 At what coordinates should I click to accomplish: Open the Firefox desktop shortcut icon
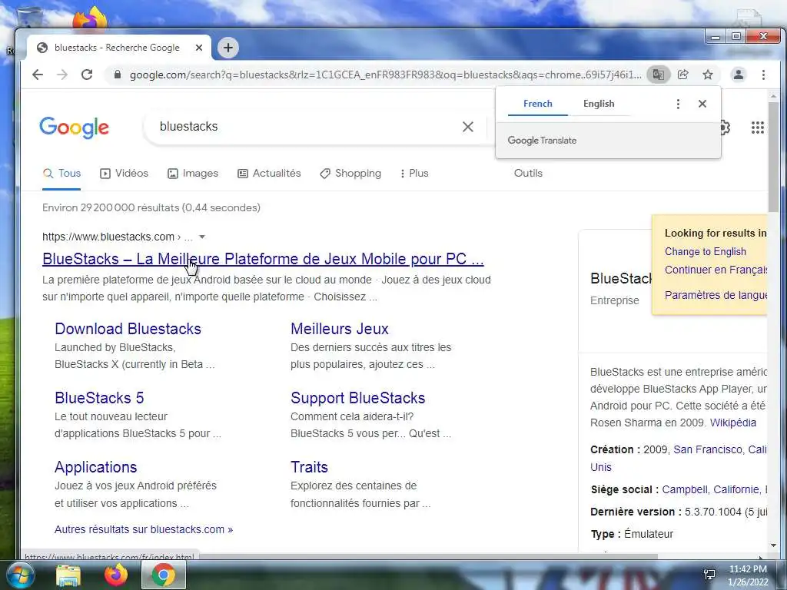(x=89, y=18)
